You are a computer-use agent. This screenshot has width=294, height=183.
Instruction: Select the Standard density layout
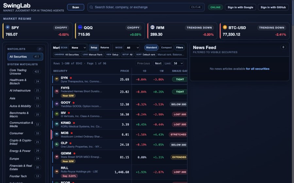[151, 48]
